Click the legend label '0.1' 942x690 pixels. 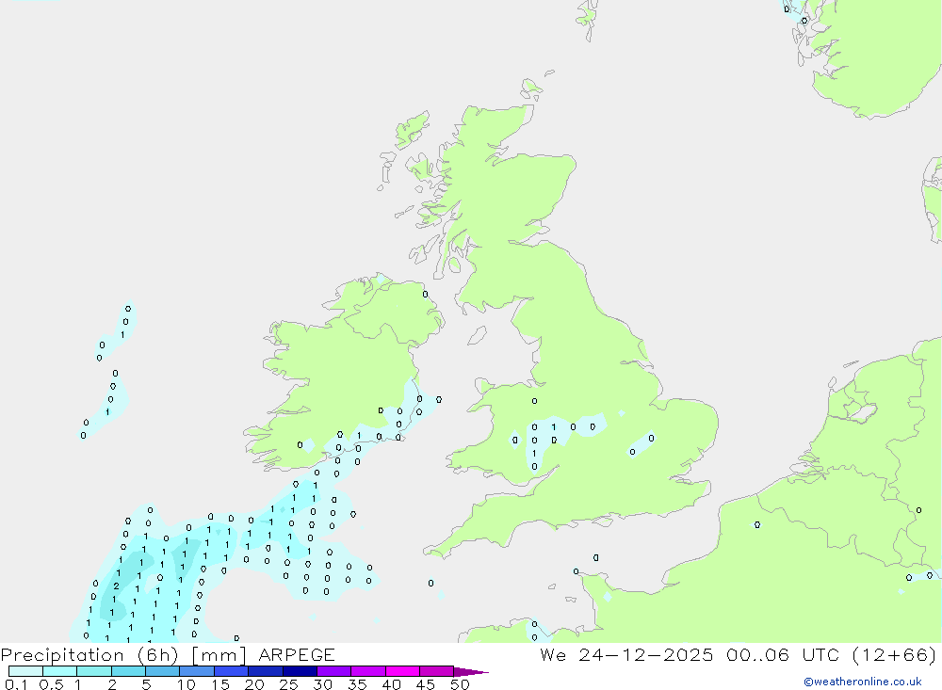coord(16,684)
